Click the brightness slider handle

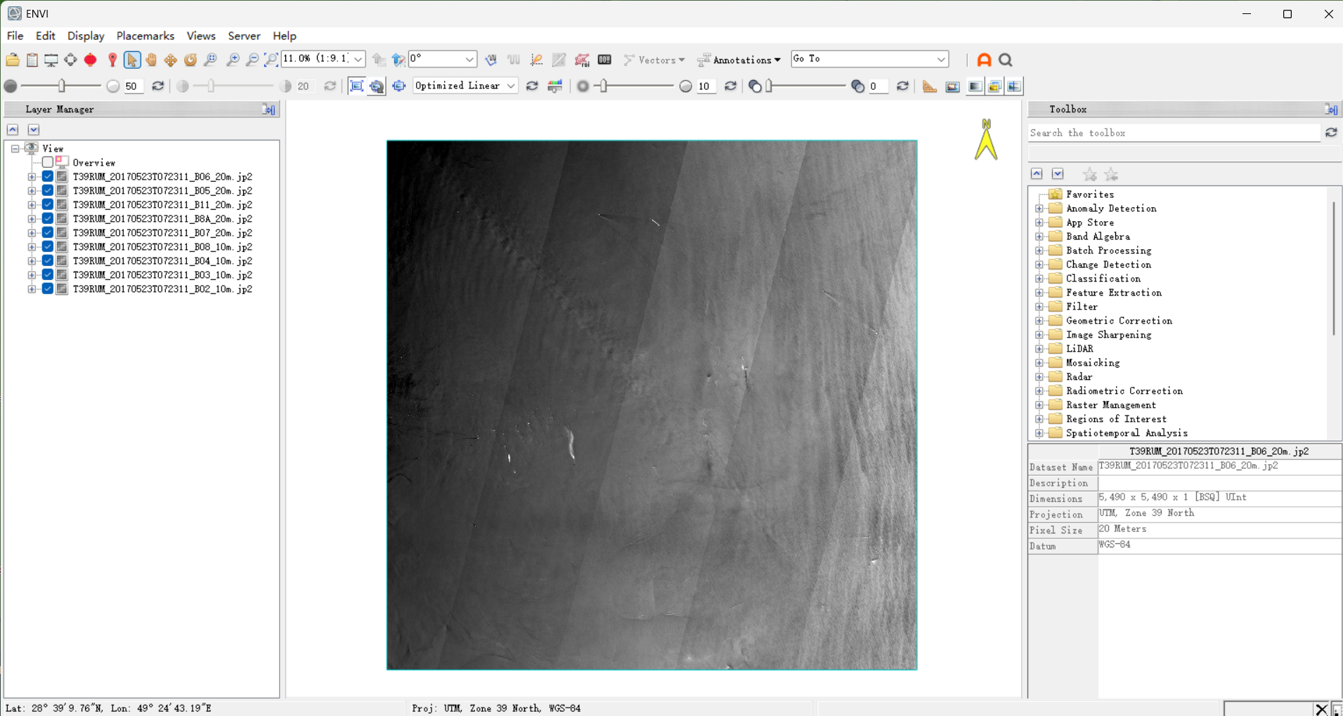pyautogui.click(x=62, y=86)
